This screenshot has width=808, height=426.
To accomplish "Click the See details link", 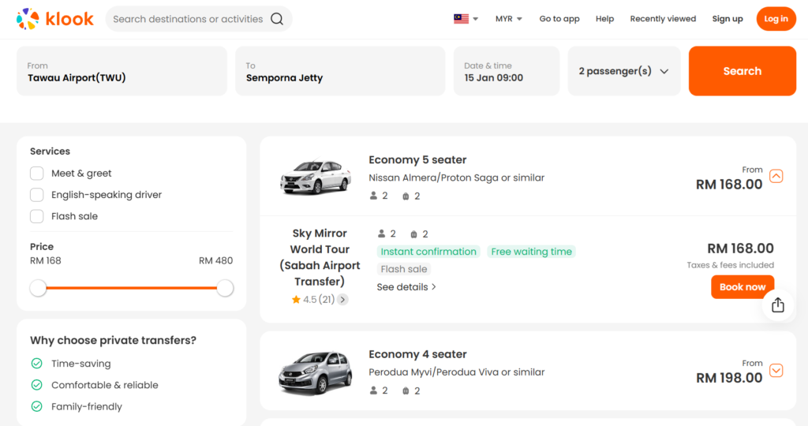I will tap(406, 287).
